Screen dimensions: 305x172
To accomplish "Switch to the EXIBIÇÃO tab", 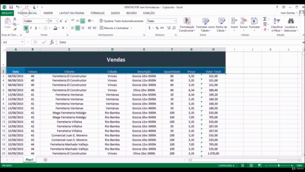I will (x=149, y=13).
